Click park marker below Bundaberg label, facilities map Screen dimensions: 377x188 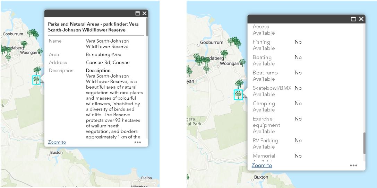click(x=206, y=69)
